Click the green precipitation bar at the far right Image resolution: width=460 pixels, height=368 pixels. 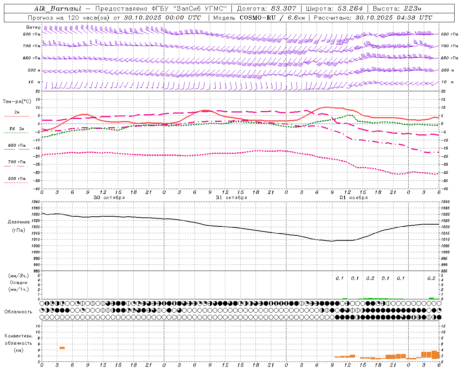(431, 298)
